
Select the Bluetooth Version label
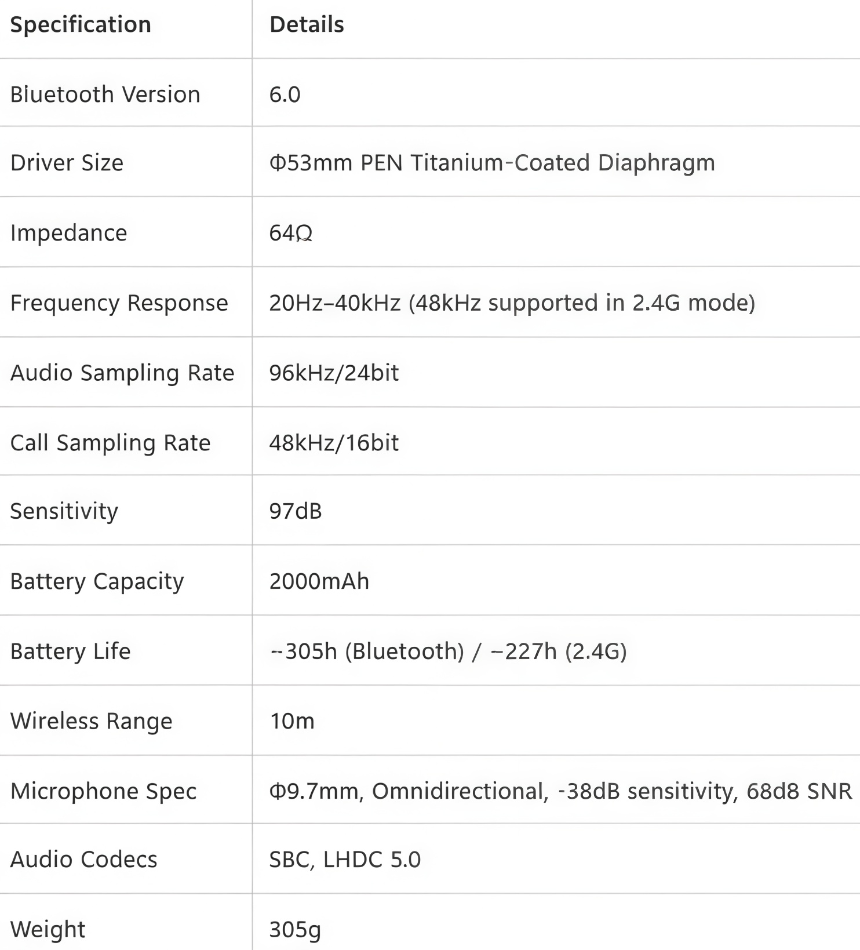pyautogui.click(x=105, y=94)
